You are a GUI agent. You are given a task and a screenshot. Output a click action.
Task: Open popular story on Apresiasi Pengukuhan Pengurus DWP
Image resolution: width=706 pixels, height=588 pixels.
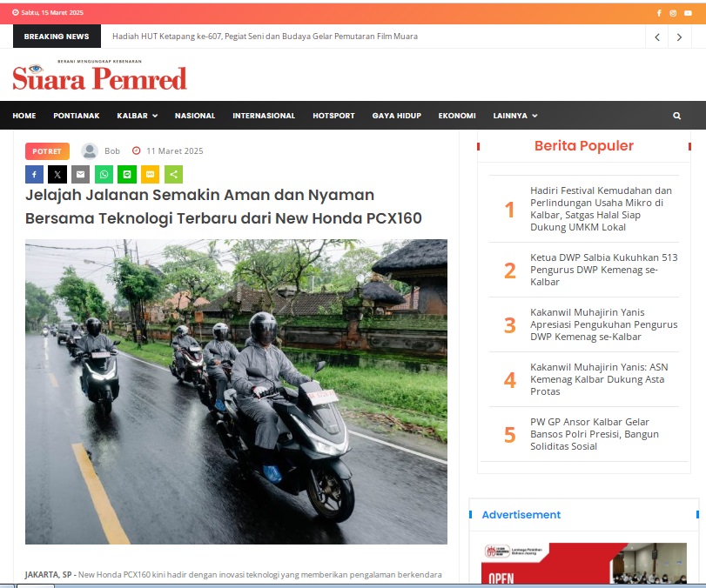coord(604,324)
